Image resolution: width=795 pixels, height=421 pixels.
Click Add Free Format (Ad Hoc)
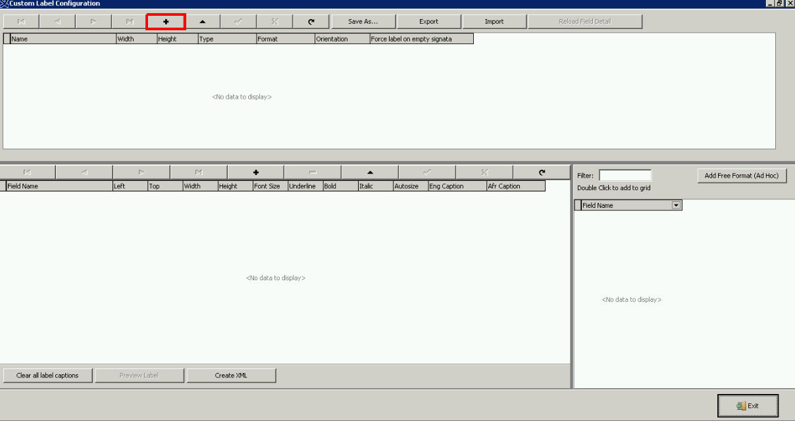point(742,176)
